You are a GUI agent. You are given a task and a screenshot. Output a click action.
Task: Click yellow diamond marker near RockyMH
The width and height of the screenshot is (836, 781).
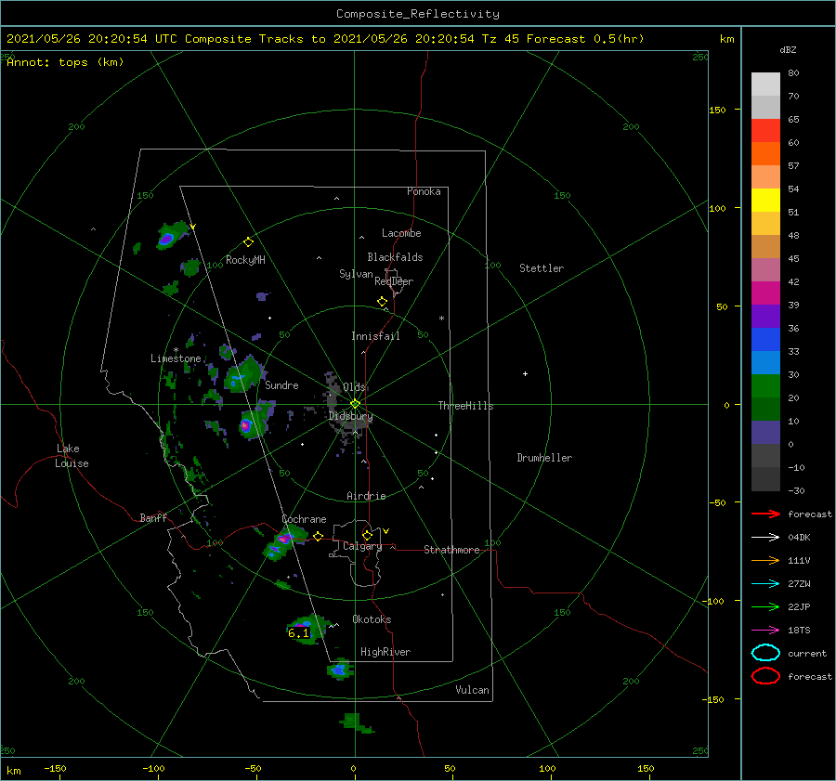(x=248, y=242)
